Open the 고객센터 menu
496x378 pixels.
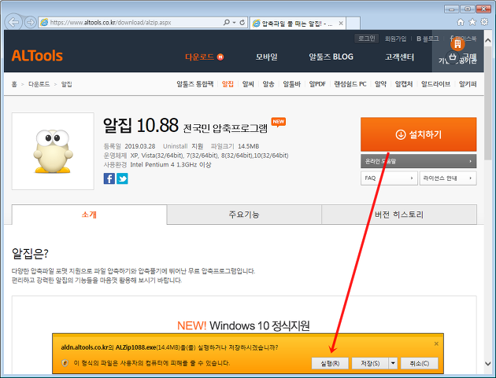click(x=399, y=57)
